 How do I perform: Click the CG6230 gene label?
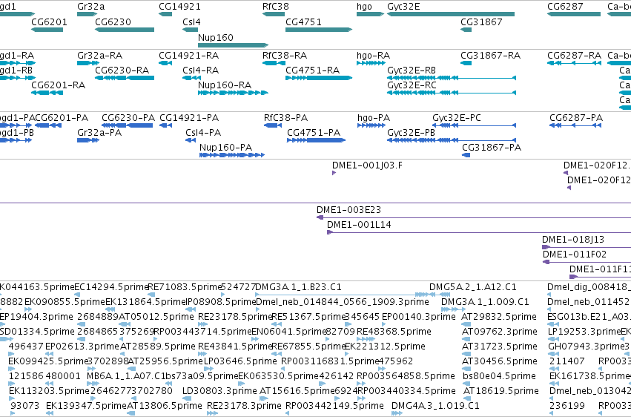coord(113,22)
